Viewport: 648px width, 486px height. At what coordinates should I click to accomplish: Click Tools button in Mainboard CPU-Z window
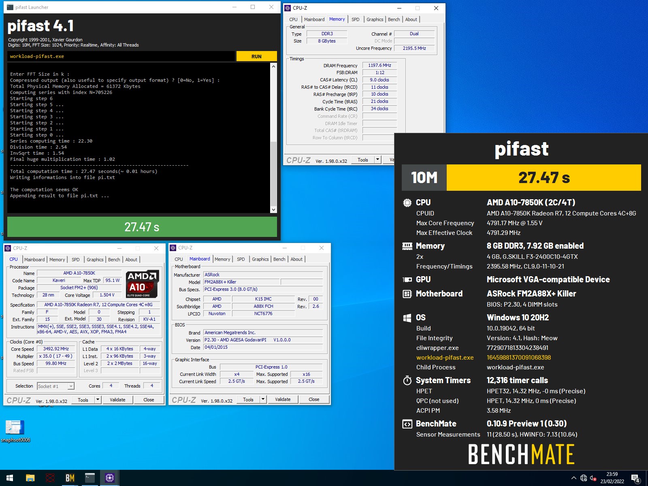point(248,399)
